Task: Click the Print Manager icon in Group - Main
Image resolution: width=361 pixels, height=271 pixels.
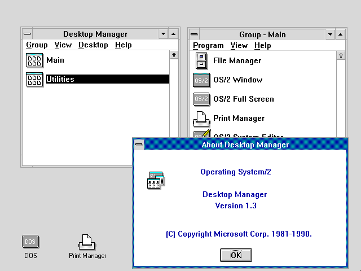Action: 201,119
